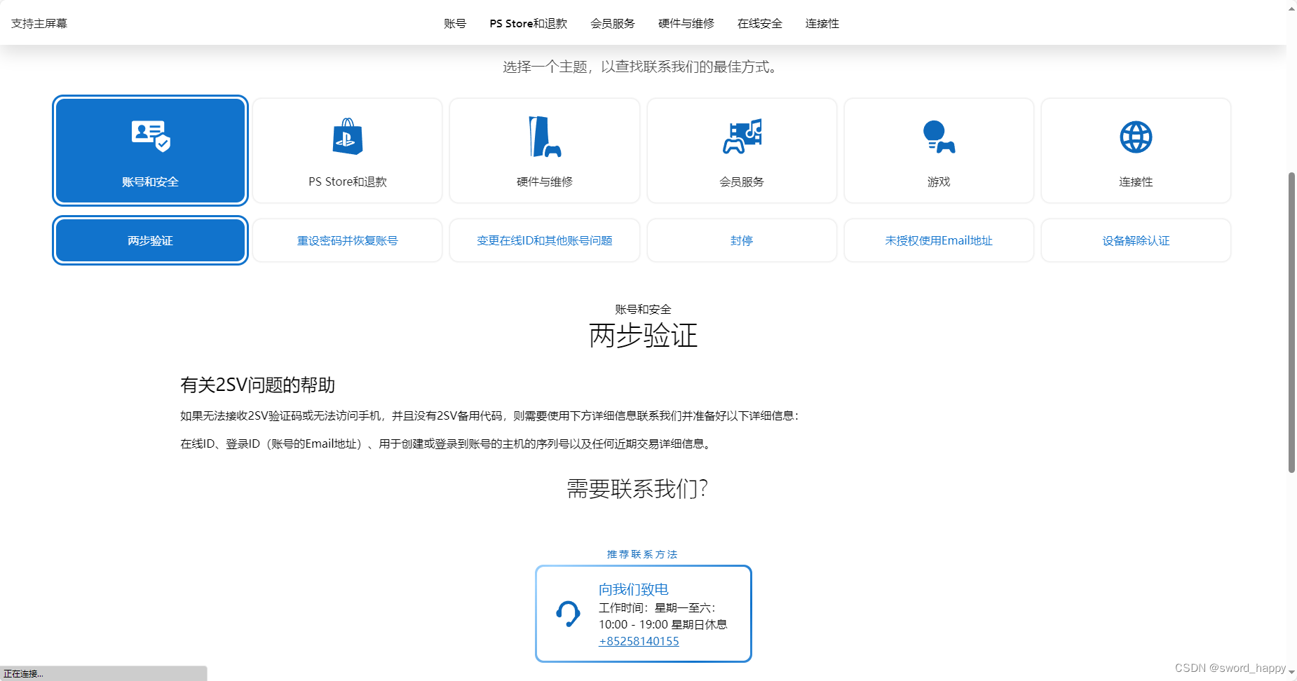This screenshot has width=1297, height=681.
Task: Choose the 账号和安全 card label
Action: pos(151,181)
